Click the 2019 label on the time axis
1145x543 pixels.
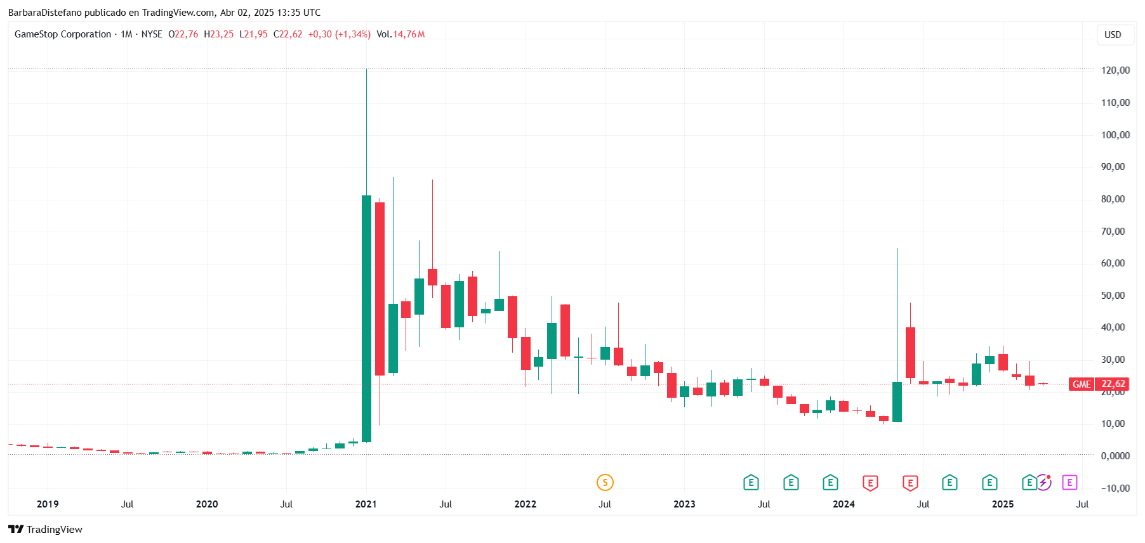pyautogui.click(x=48, y=504)
